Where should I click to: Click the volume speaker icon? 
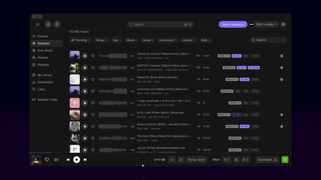(56, 160)
